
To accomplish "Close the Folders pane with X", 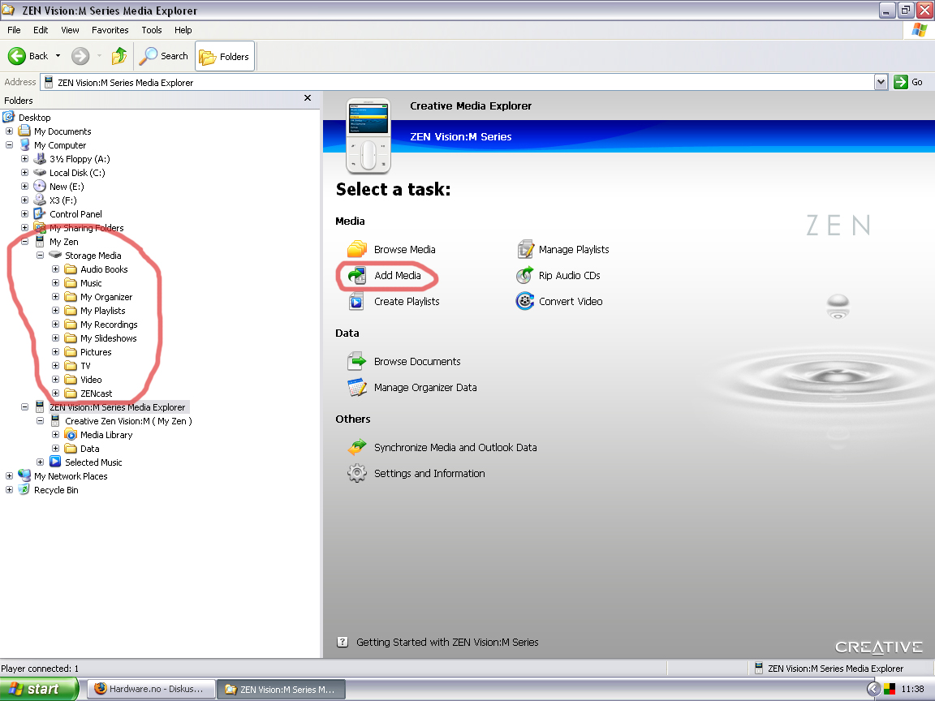I will [308, 97].
